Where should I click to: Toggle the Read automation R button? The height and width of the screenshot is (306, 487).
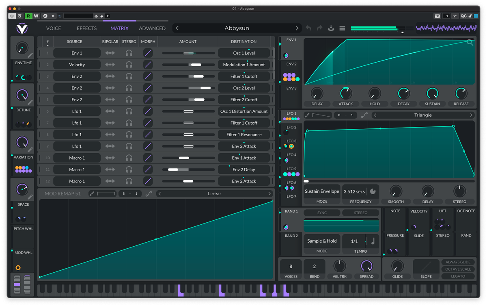(x=28, y=16)
